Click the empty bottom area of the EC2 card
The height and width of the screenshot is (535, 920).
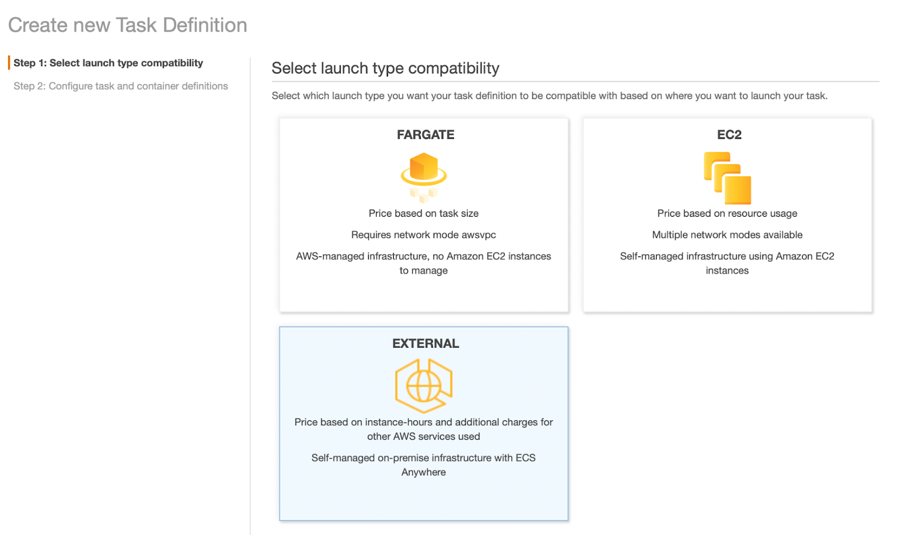tap(727, 295)
